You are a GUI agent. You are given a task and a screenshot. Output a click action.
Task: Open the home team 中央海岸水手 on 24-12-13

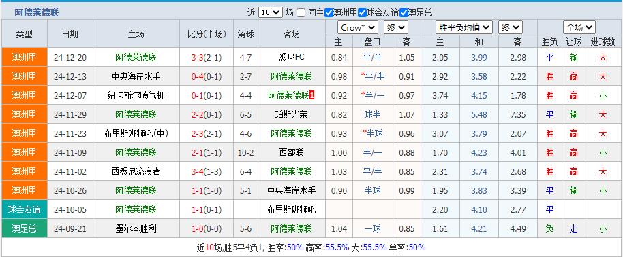(x=136, y=76)
